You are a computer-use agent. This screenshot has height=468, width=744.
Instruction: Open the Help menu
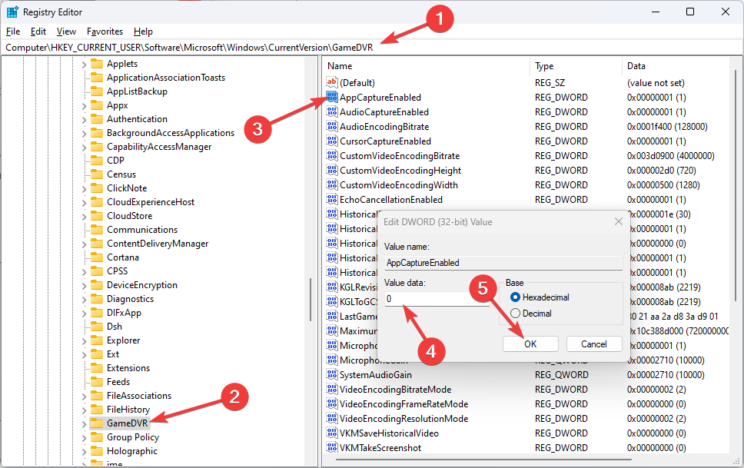pyautogui.click(x=143, y=32)
